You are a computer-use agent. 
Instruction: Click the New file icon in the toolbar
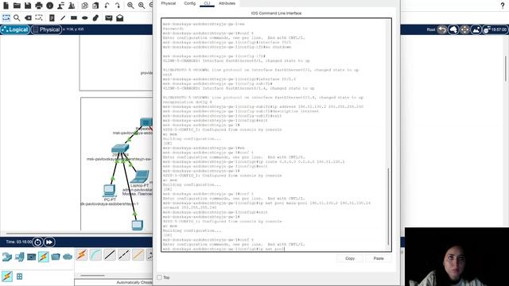tap(6, 6)
